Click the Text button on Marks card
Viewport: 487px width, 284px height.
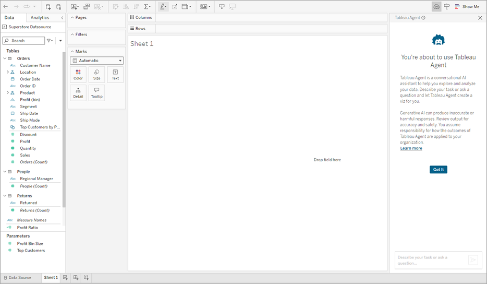pyautogui.click(x=115, y=75)
